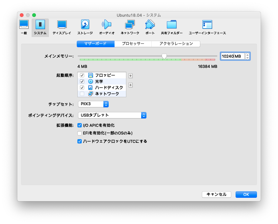Open the ポインティングデバイス USBタブレット dropdown
Image resolution: width=278 pixels, height=224 pixels.
[x=112, y=115]
